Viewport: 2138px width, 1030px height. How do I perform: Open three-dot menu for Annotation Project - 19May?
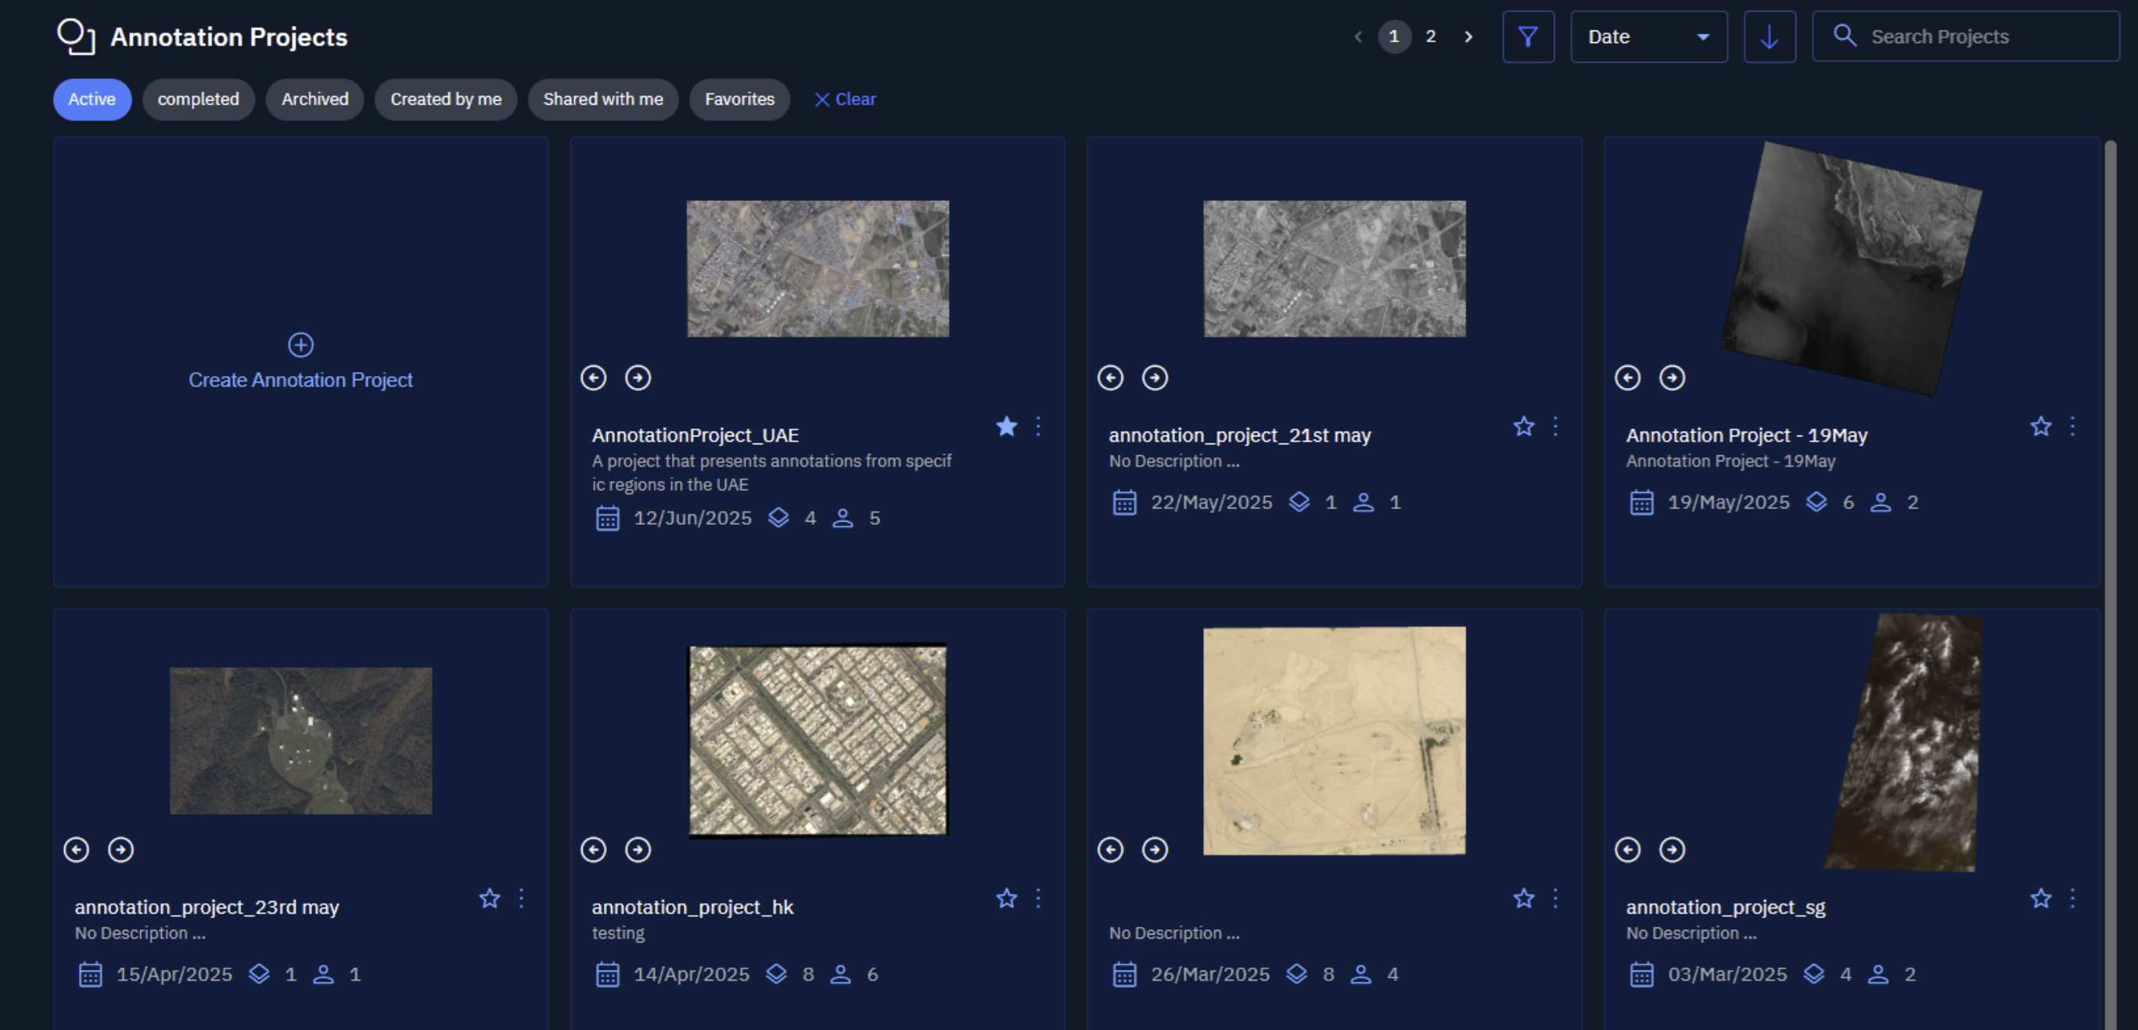pos(2072,425)
